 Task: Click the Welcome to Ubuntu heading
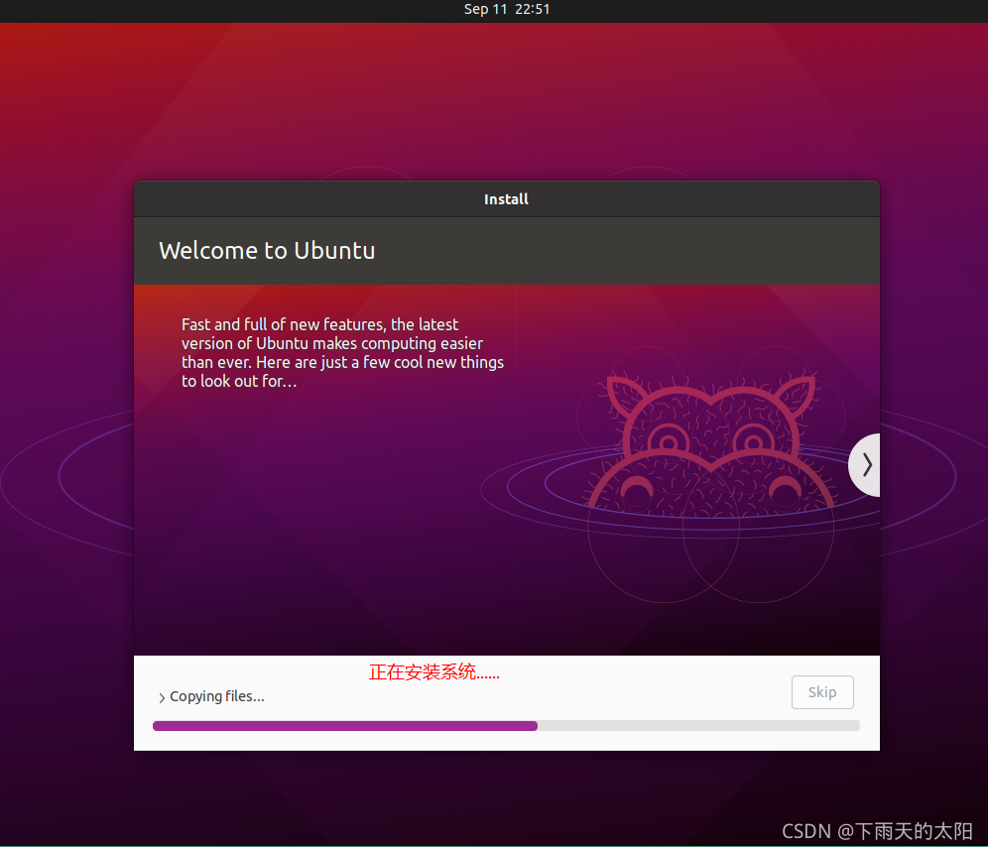tap(267, 251)
